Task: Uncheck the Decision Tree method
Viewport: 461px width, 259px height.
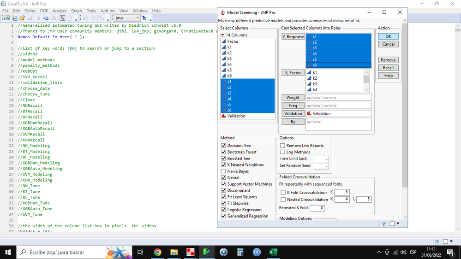Action: (223, 146)
